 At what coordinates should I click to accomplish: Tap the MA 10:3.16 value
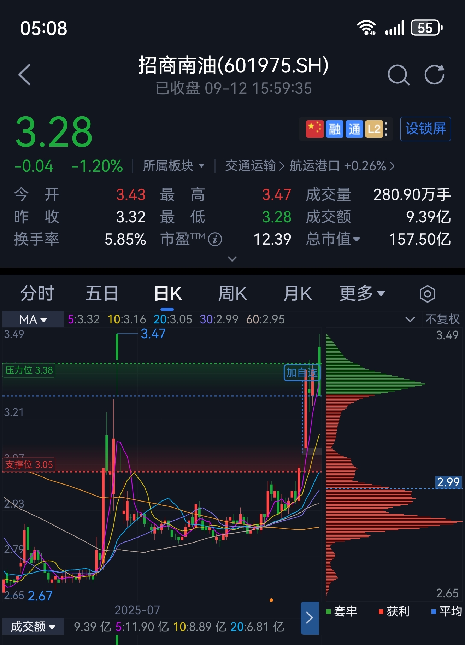126,319
